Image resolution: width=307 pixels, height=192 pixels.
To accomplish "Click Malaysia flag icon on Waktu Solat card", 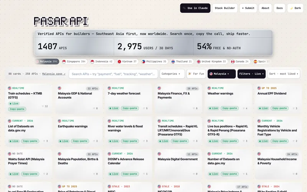I will [10, 154].
